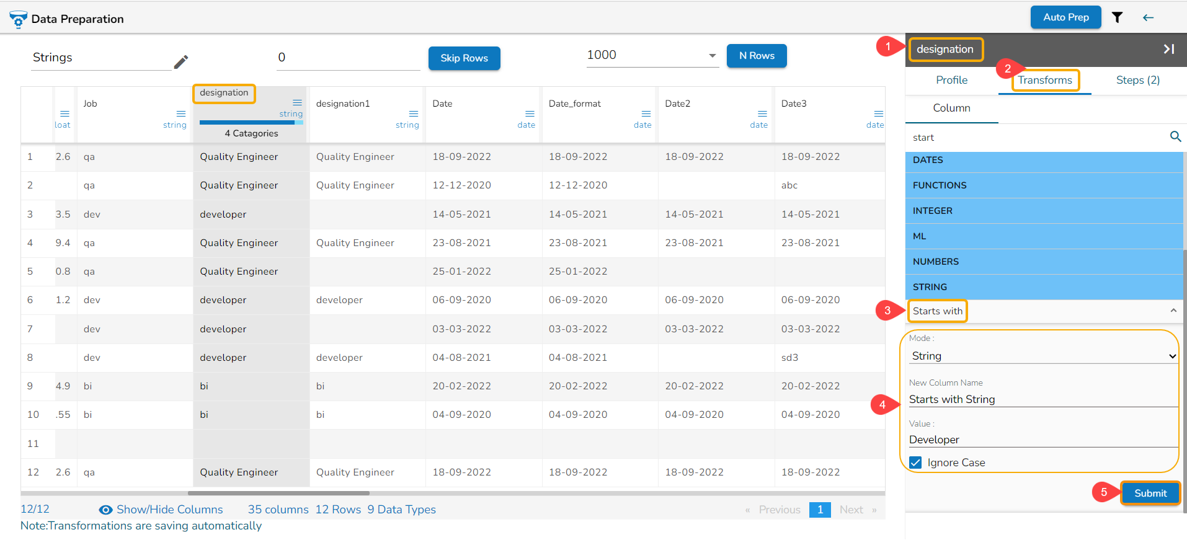Collapse the side panel with arrow-bar icon
The image size is (1187, 540).
(1169, 49)
